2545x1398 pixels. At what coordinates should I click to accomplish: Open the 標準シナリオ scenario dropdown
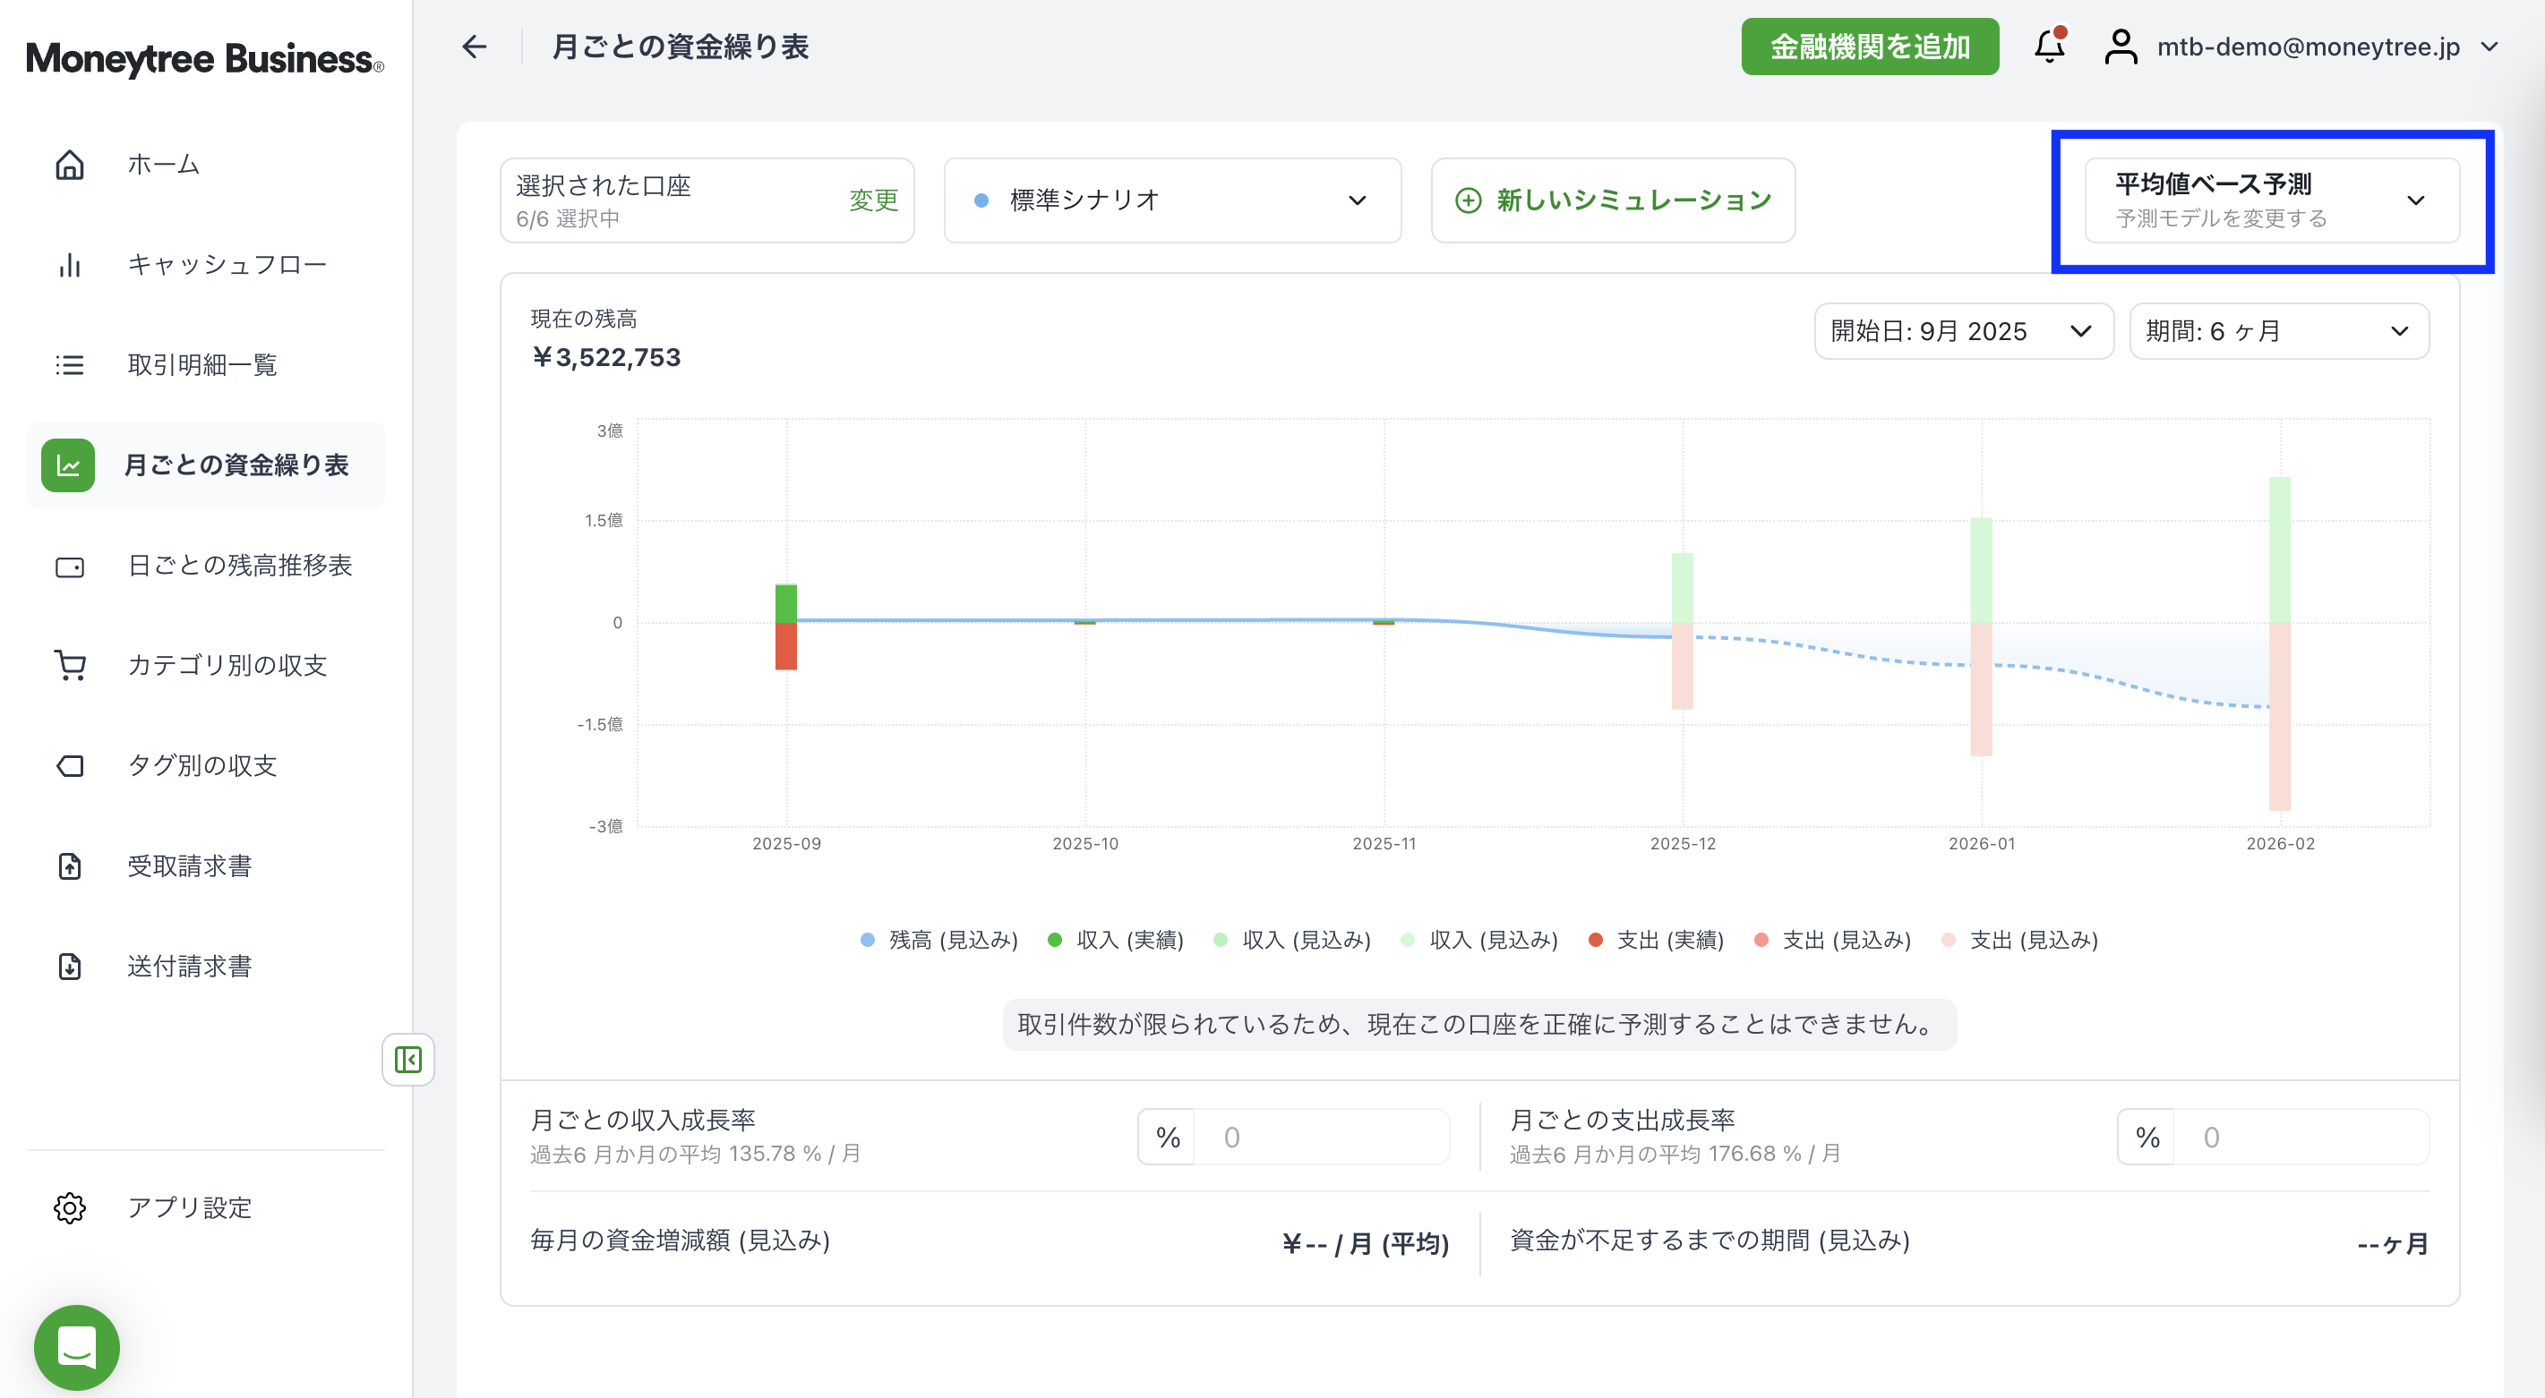click(1171, 200)
